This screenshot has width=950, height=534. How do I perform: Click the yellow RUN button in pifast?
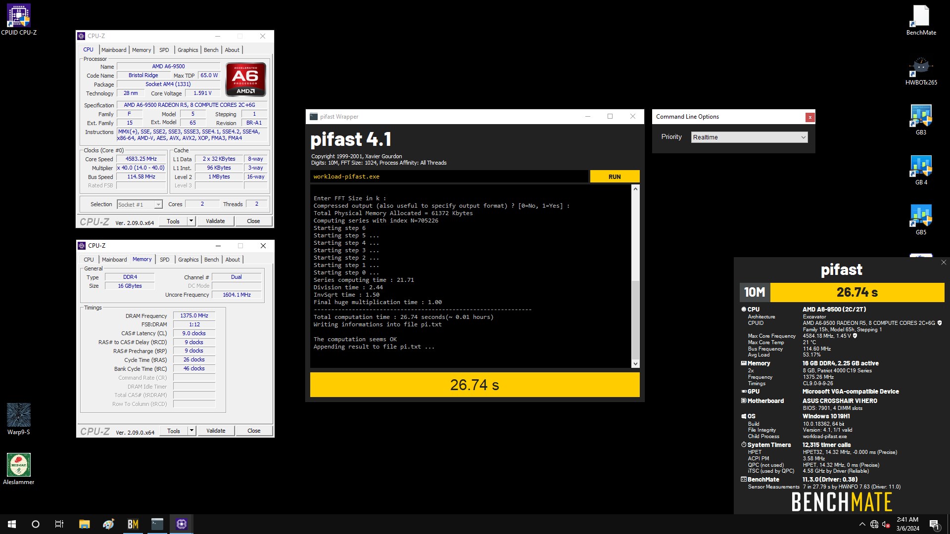pos(615,177)
